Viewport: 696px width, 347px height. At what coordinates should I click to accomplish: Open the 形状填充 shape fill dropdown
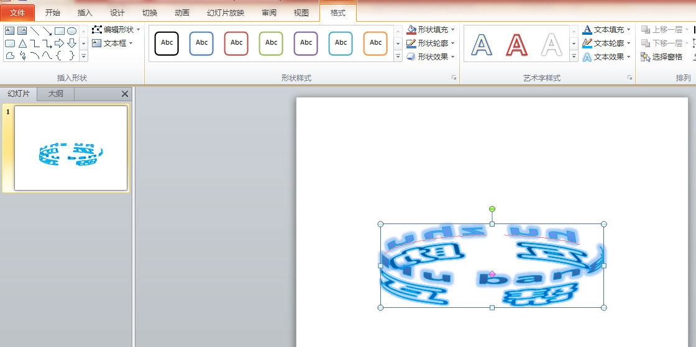click(x=431, y=30)
